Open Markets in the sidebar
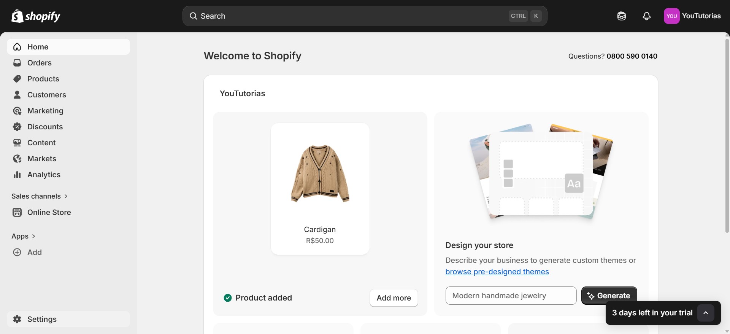Viewport: 730px width, 334px height. pyautogui.click(x=68, y=159)
